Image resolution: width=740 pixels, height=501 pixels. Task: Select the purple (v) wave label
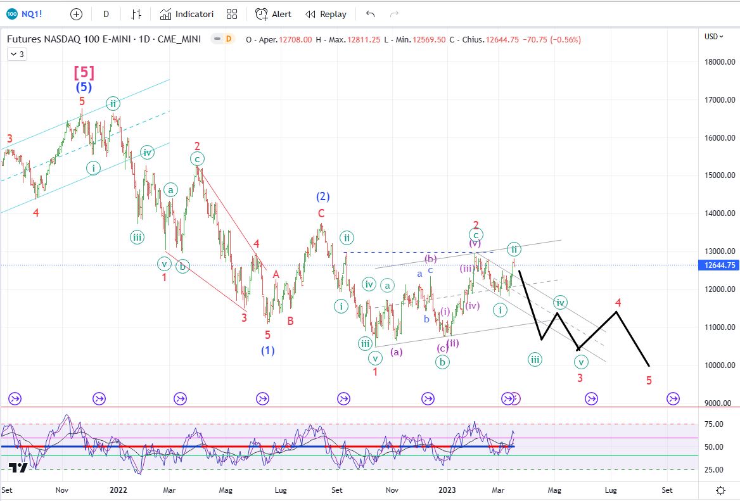[x=475, y=243]
